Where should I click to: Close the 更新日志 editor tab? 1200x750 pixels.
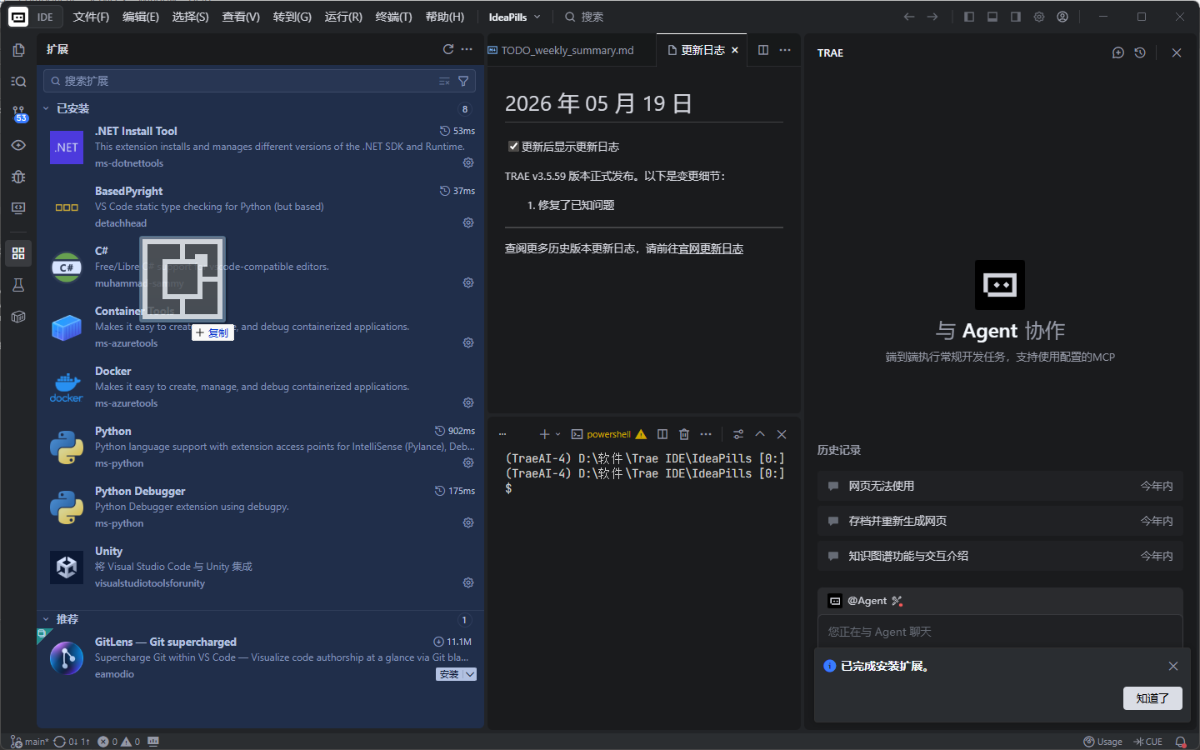pos(735,50)
